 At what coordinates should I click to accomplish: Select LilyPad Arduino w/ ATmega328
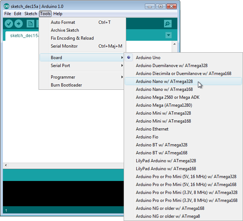pyautogui.click(x=184, y=161)
